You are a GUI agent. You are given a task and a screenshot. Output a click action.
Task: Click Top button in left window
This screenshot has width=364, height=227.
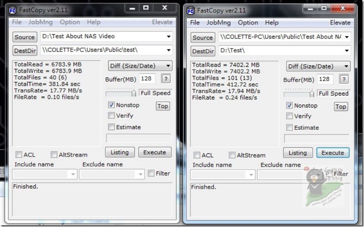coord(163,106)
